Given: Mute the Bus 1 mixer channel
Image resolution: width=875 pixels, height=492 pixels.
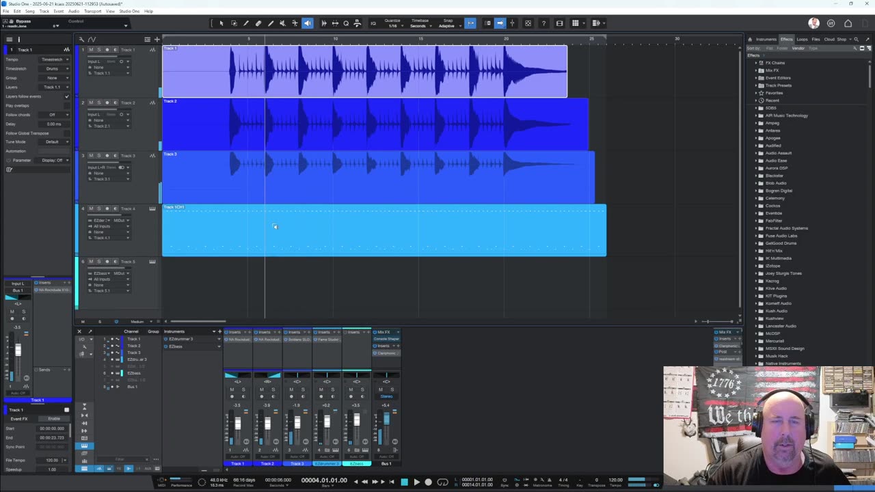Looking at the screenshot, I should pos(381,389).
